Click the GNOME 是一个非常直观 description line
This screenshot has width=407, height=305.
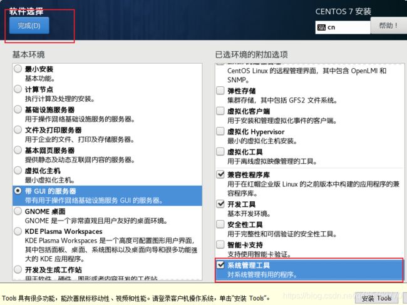coord(96,221)
